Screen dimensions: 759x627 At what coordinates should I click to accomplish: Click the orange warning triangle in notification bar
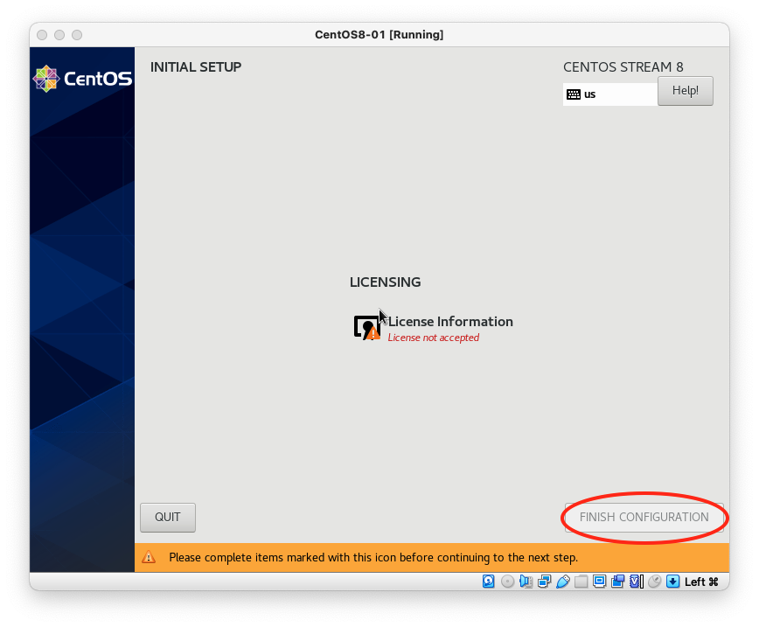coord(149,557)
